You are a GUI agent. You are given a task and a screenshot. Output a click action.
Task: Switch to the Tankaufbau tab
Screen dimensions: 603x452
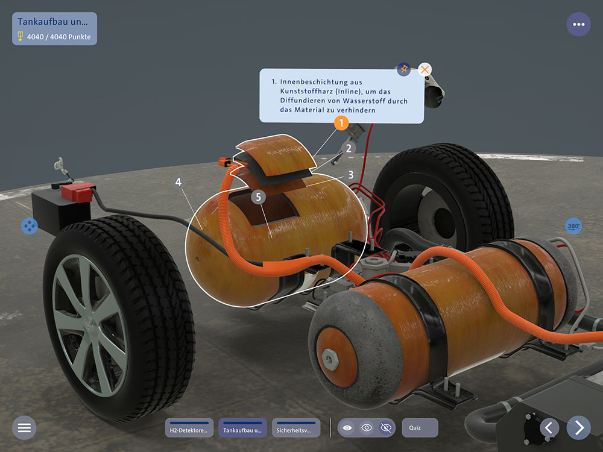pyautogui.click(x=242, y=428)
